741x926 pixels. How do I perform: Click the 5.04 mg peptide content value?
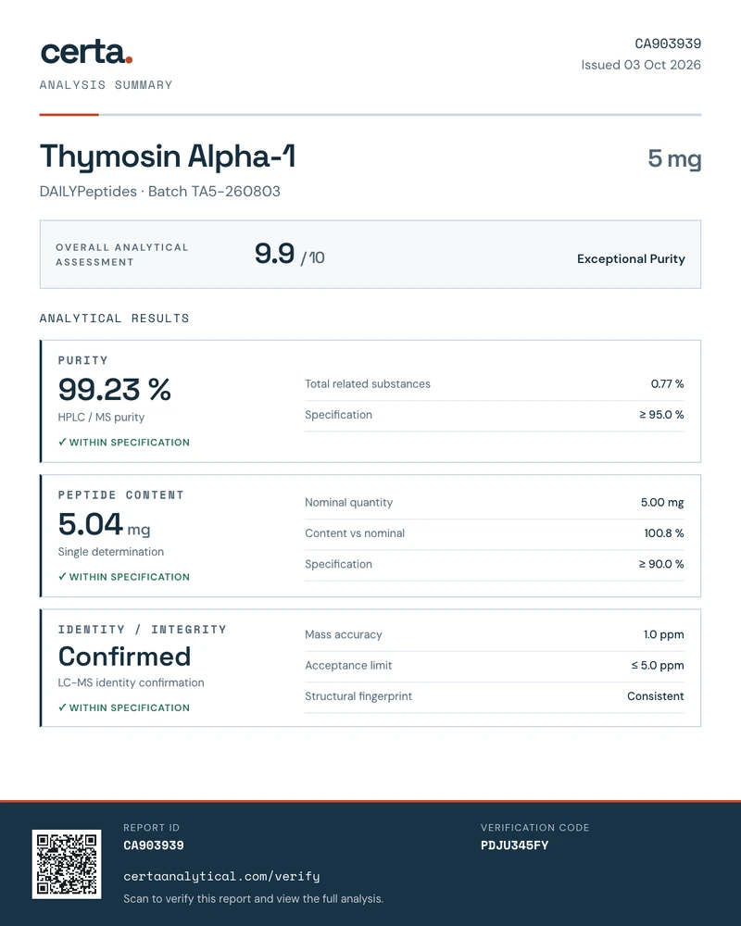(x=104, y=524)
